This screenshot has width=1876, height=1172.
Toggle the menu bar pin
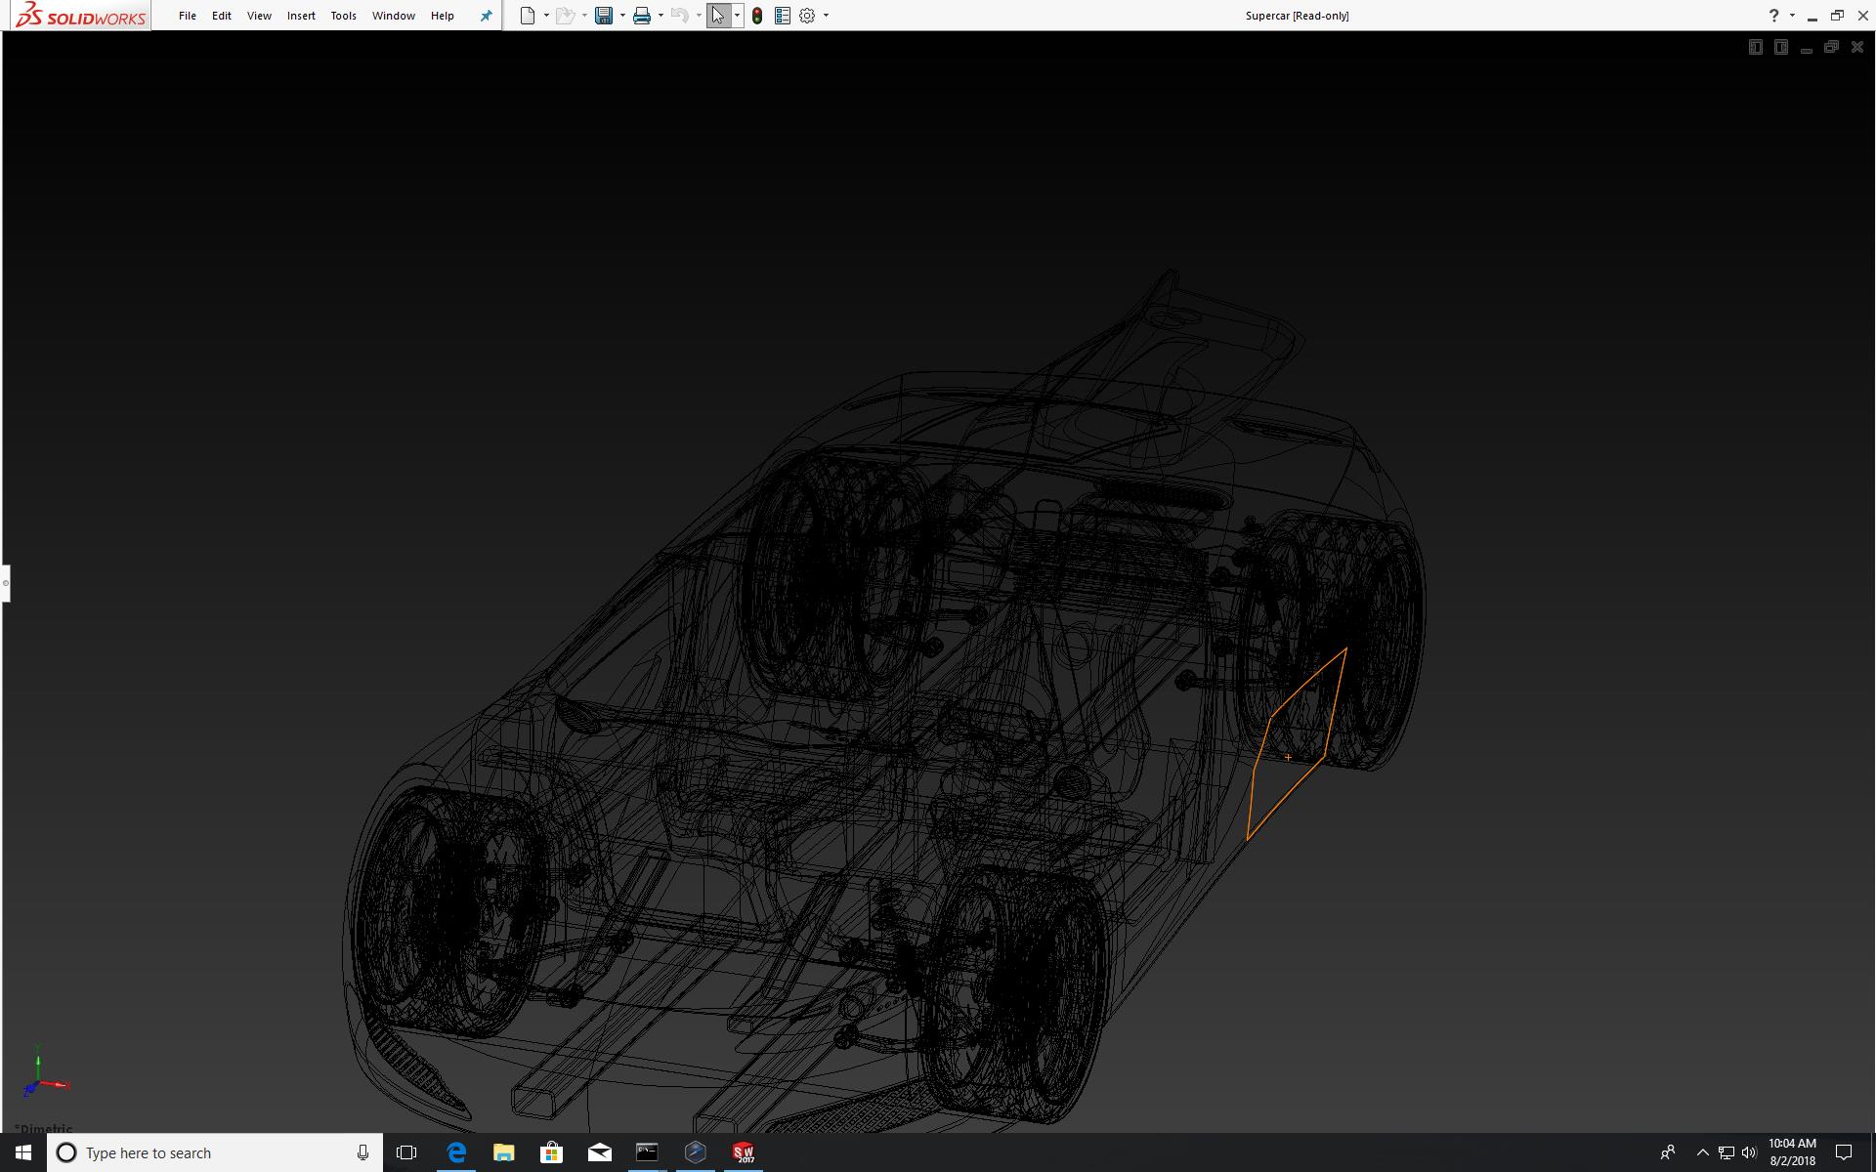tap(486, 16)
